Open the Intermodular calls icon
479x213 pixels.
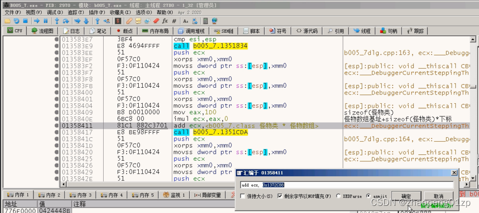[195, 21]
